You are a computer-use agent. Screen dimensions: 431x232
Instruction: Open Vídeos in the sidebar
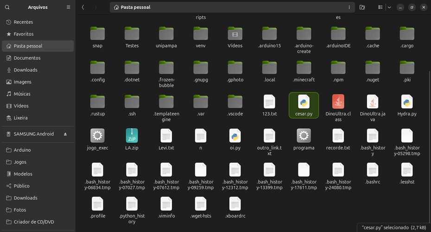click(x=38, y=106)
